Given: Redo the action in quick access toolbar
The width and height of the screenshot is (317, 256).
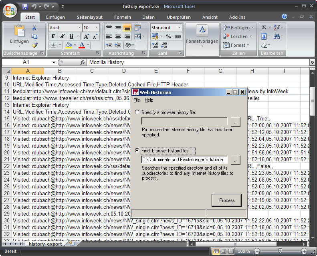Looking at the screenshot, I should point(47,7).
